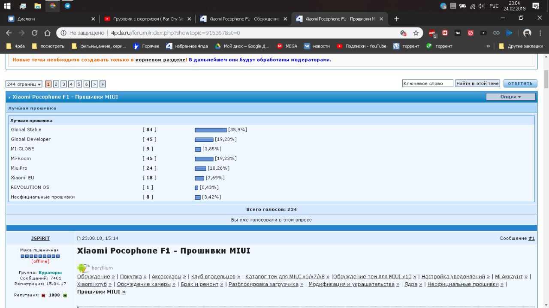
Task: Click the blue arrow extension icon
Action: [x=509, y=33]
